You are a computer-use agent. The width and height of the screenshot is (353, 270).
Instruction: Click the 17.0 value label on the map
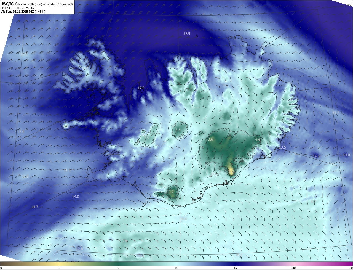click(x=141, y=88)
